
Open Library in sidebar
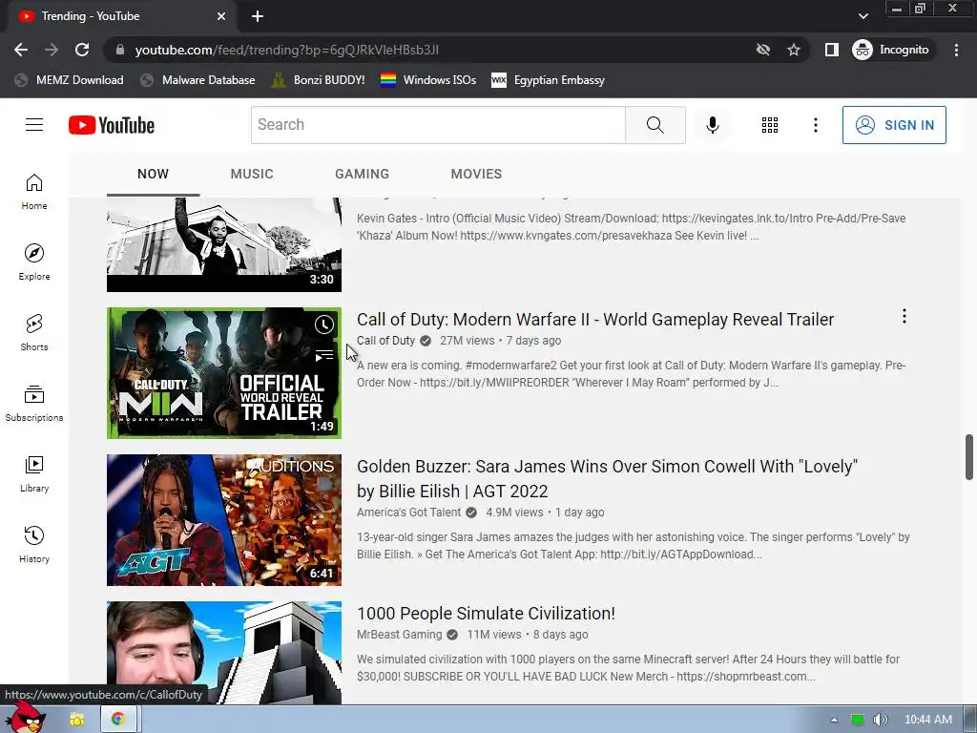(x=34, y=473)
